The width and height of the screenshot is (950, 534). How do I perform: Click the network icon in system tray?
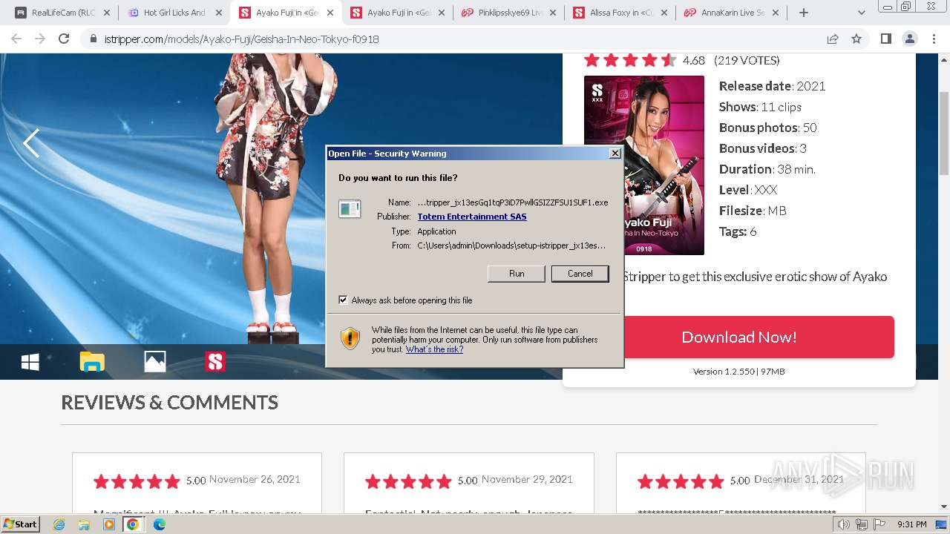(x=862, y=524)
